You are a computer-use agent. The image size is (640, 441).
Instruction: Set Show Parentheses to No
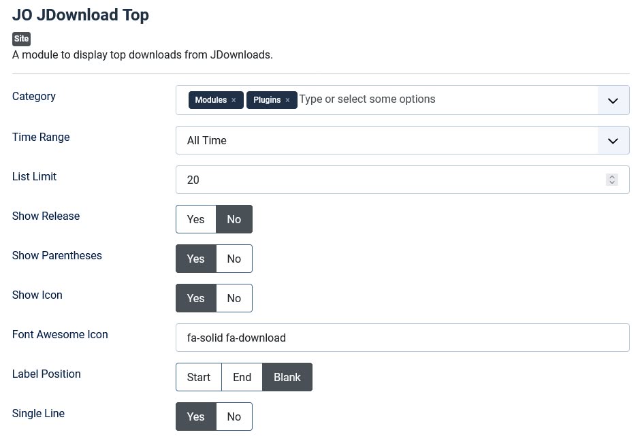pos(234,259)
